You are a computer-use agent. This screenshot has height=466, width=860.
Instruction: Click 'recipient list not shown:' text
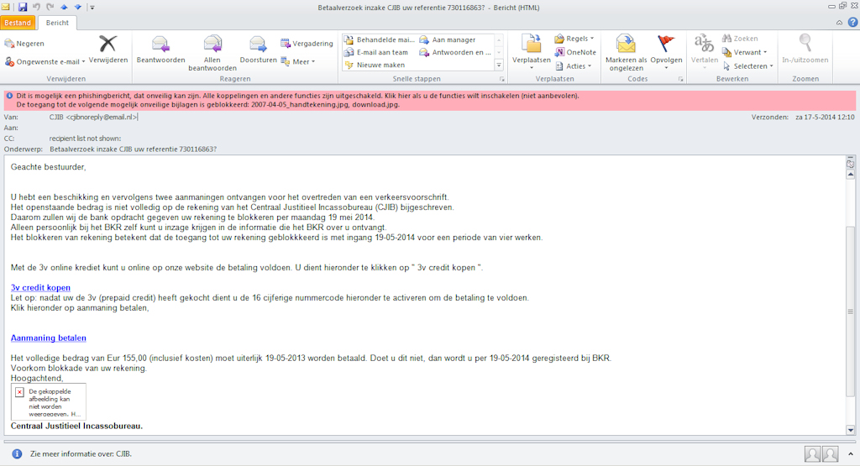[85, 139]
